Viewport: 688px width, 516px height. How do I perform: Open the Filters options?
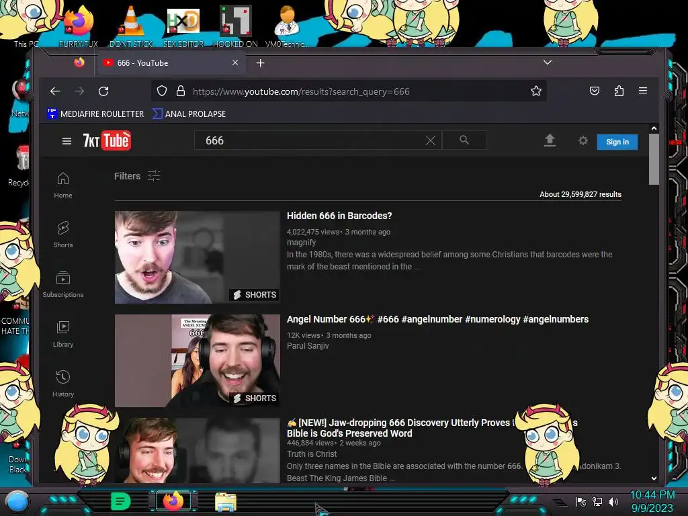[x=137, y=176]
